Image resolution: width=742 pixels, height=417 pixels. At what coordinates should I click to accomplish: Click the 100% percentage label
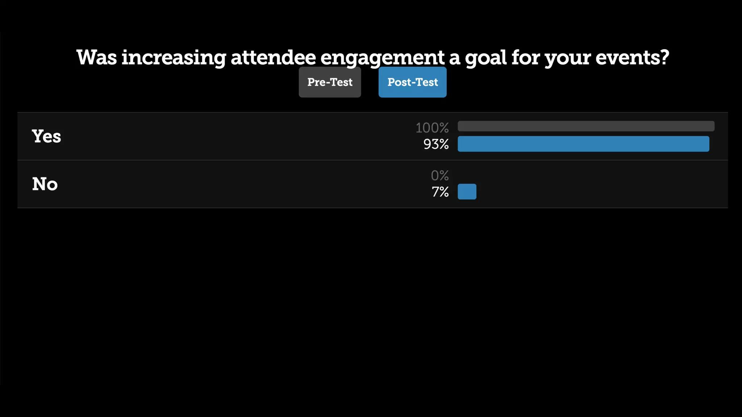coord(432,128)
